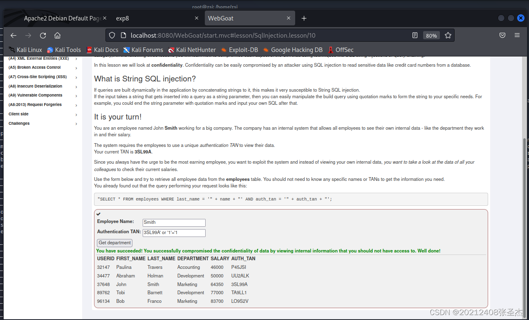529x320 pixels.
Task: Click the Employee Name input field
Action: pyautogui.click(x=174, y=223)
